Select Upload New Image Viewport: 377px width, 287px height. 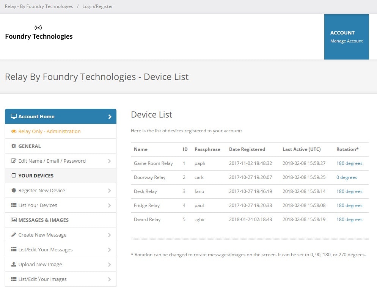61,264
